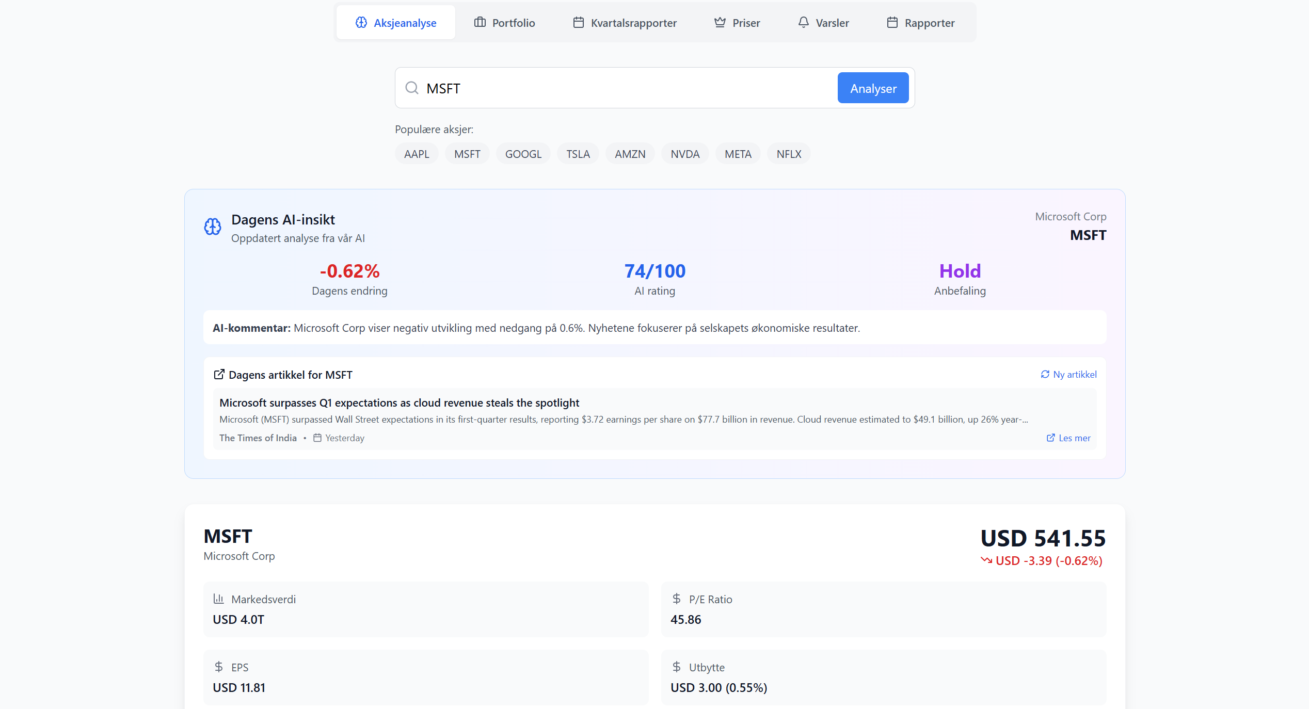The height and width of the screenshot is (709, 1309).
Task: Click the NFLX popular stock chip
Action: point(788,154)
